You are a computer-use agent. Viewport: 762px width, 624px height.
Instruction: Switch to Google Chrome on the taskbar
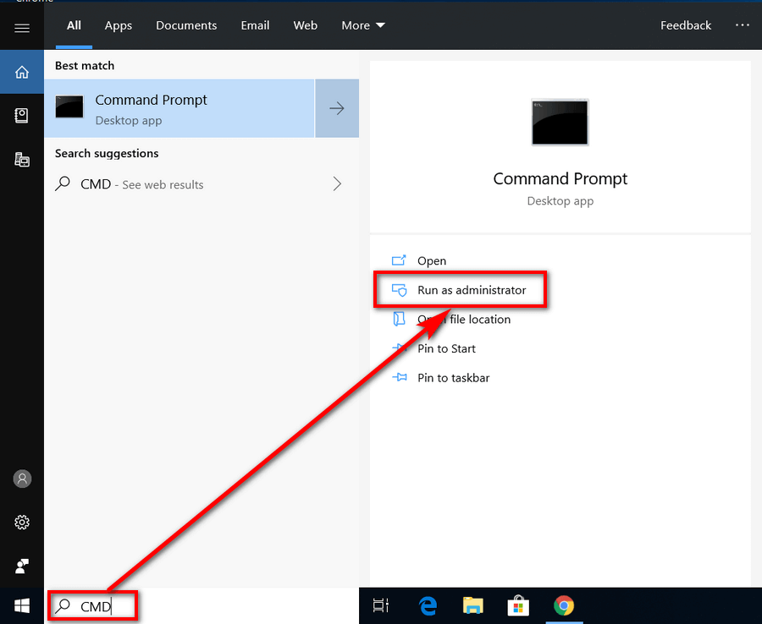pos(564,605)
